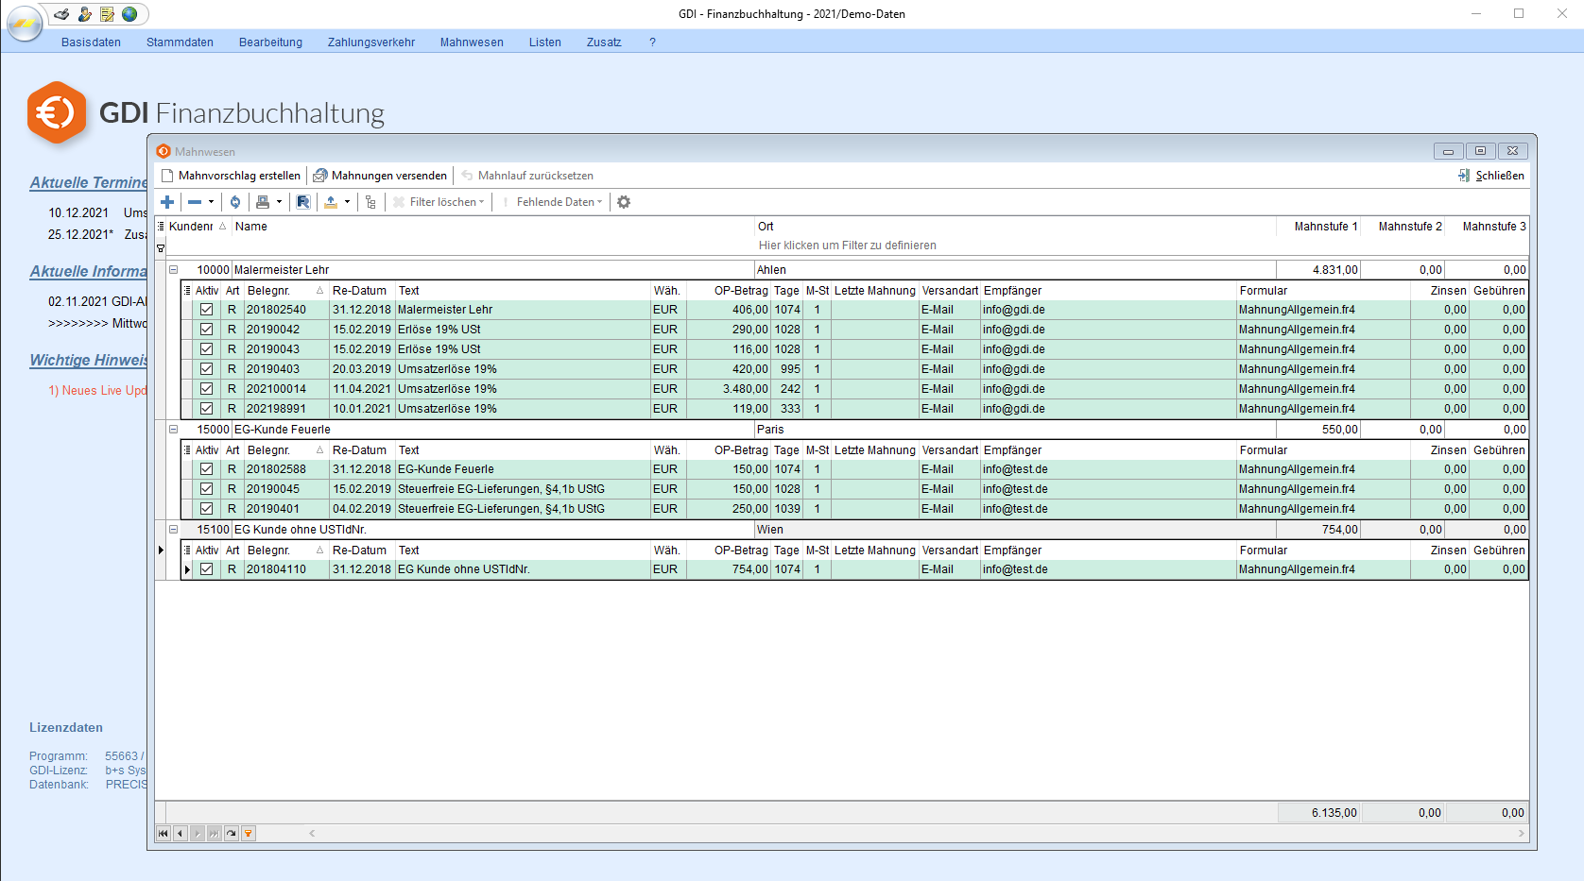Jump to first record with navigator icon
The width and height of the screenshot is (1584, 881).
click(x=164, y=834)
